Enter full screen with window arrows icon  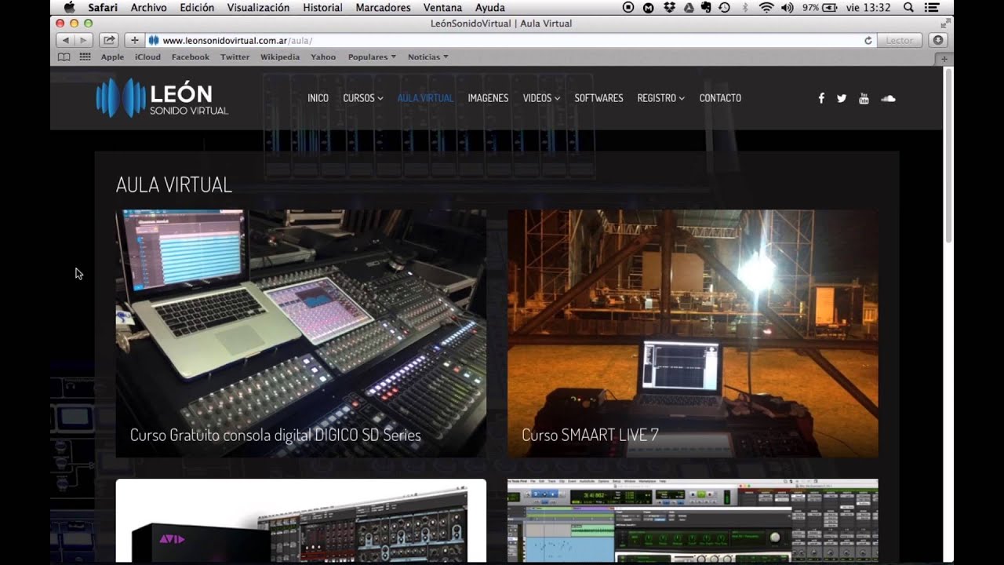pyautogui.click(x=946, y=24)
